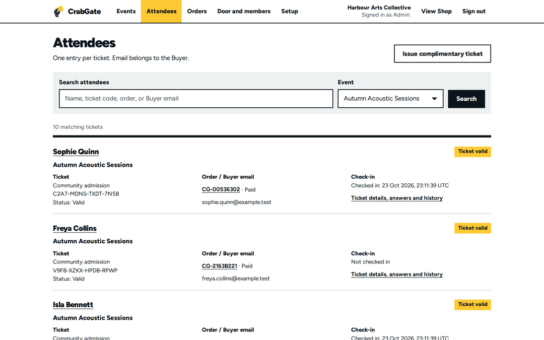Click the CrabGate crab logo icon

[58, 12]
